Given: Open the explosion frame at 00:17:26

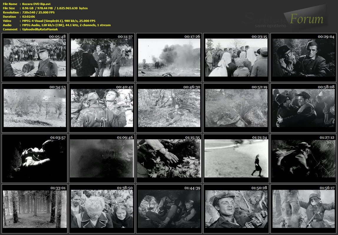Looking at the screenshot, I should 169,58.
